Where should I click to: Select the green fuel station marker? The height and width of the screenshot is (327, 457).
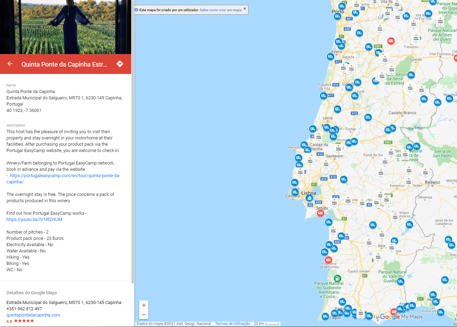[x=337, y=278]
